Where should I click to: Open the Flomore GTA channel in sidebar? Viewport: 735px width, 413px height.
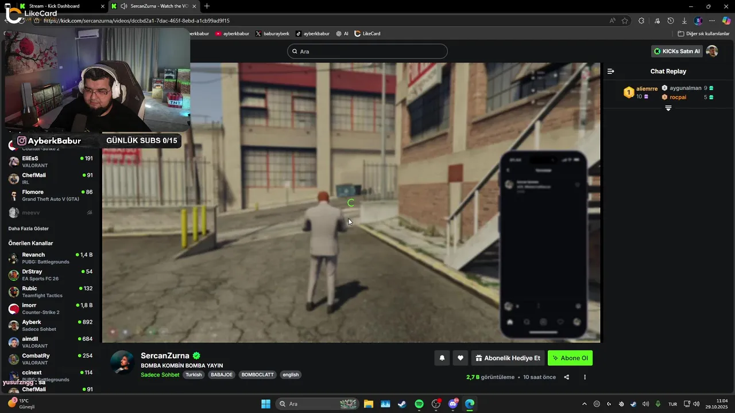[51, 195]
